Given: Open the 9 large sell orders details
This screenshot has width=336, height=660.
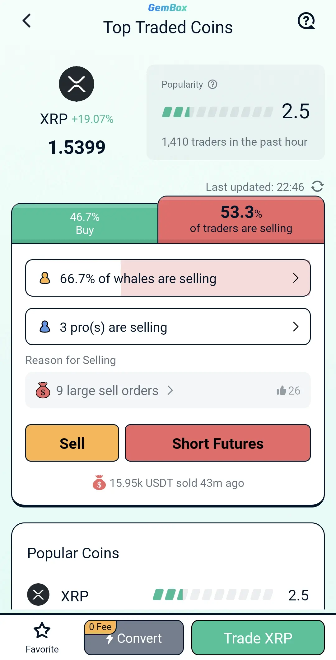Looking at the screenshot, I should click(x=107, y=391).
